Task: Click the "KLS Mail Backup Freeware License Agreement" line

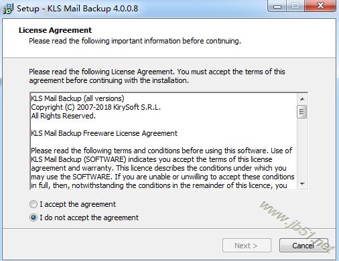Action: pos(104,133)
